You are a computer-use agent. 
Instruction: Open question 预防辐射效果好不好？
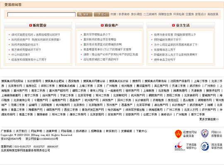[x=167, y=40]
